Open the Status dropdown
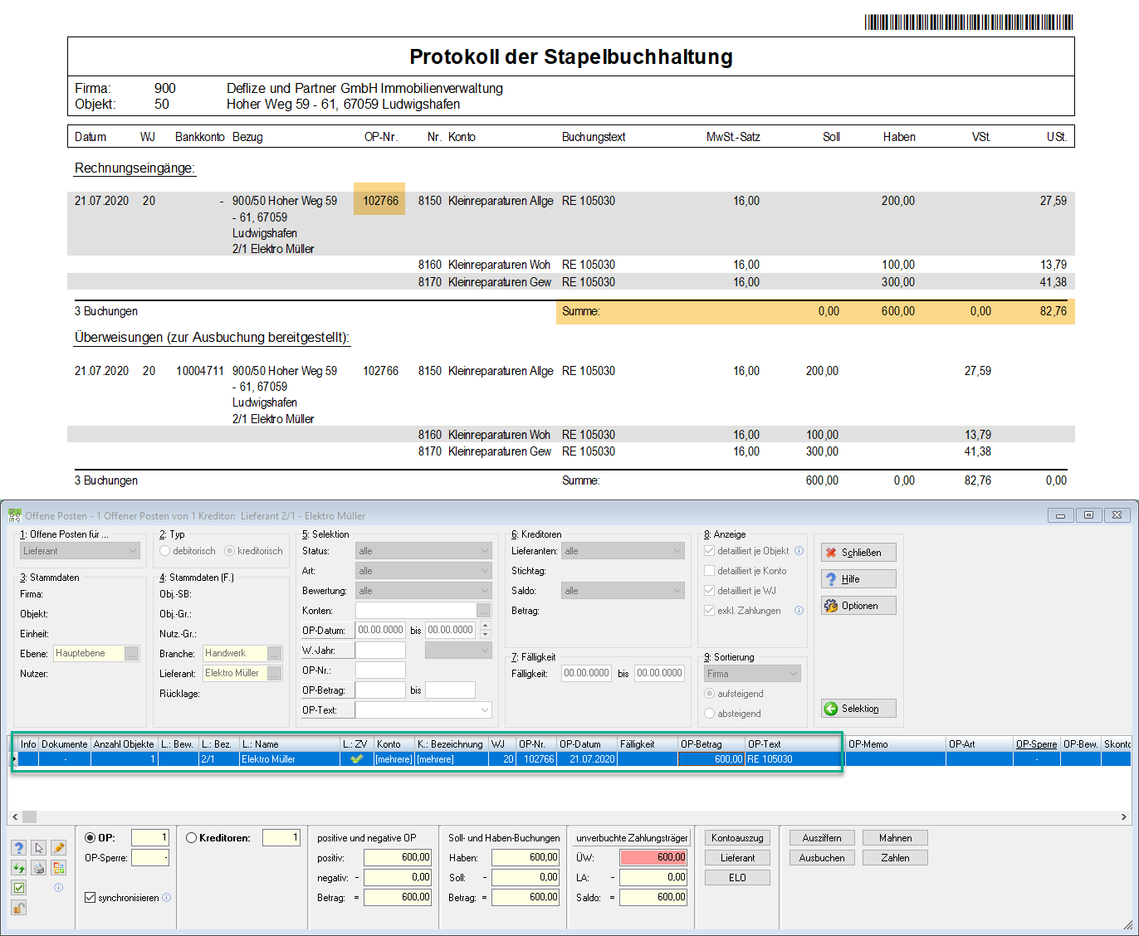 click(x=423, y=551)
